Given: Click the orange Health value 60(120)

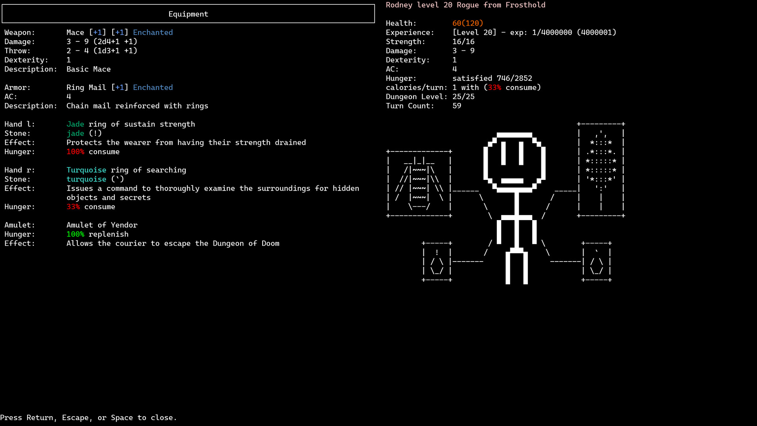Looking at the screenshot, I should click(x=468, y=23).
